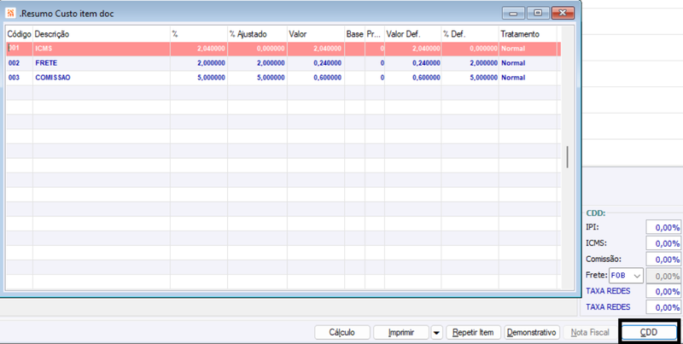The image size is (683, 344).
Task: Click the Tratamento Normal cell for COMISSAO
Action: pos(528,78)
